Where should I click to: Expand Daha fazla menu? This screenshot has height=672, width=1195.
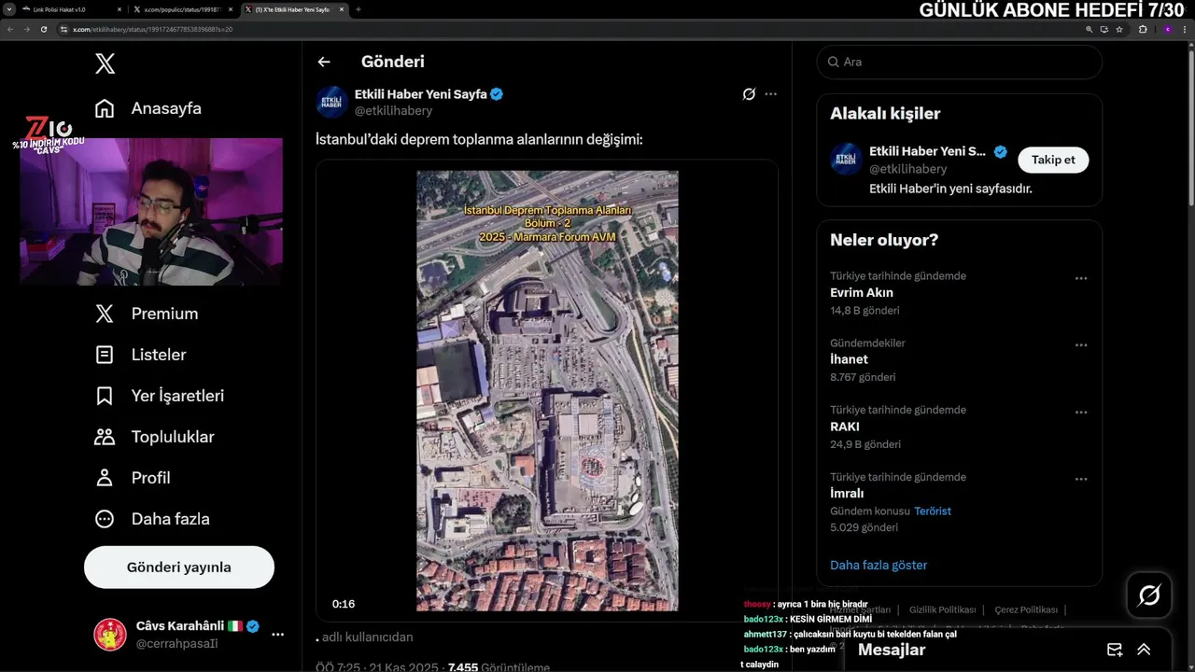point(152,519)
